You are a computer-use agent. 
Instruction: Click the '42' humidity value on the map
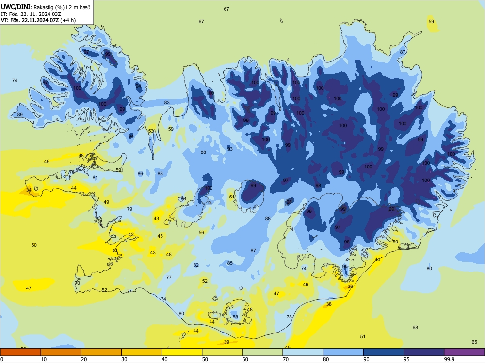(x=131, y=234)
